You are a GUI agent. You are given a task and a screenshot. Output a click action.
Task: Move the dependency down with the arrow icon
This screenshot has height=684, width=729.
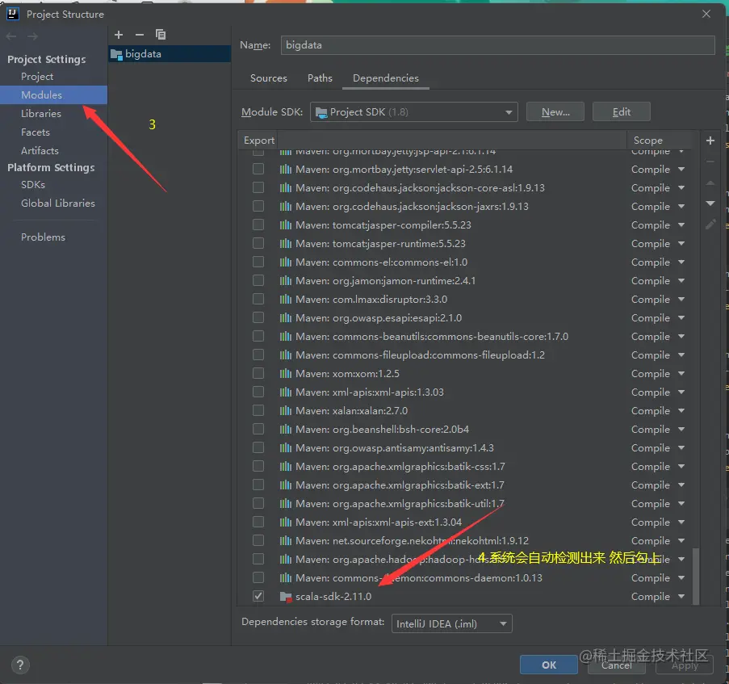[710, 204]
